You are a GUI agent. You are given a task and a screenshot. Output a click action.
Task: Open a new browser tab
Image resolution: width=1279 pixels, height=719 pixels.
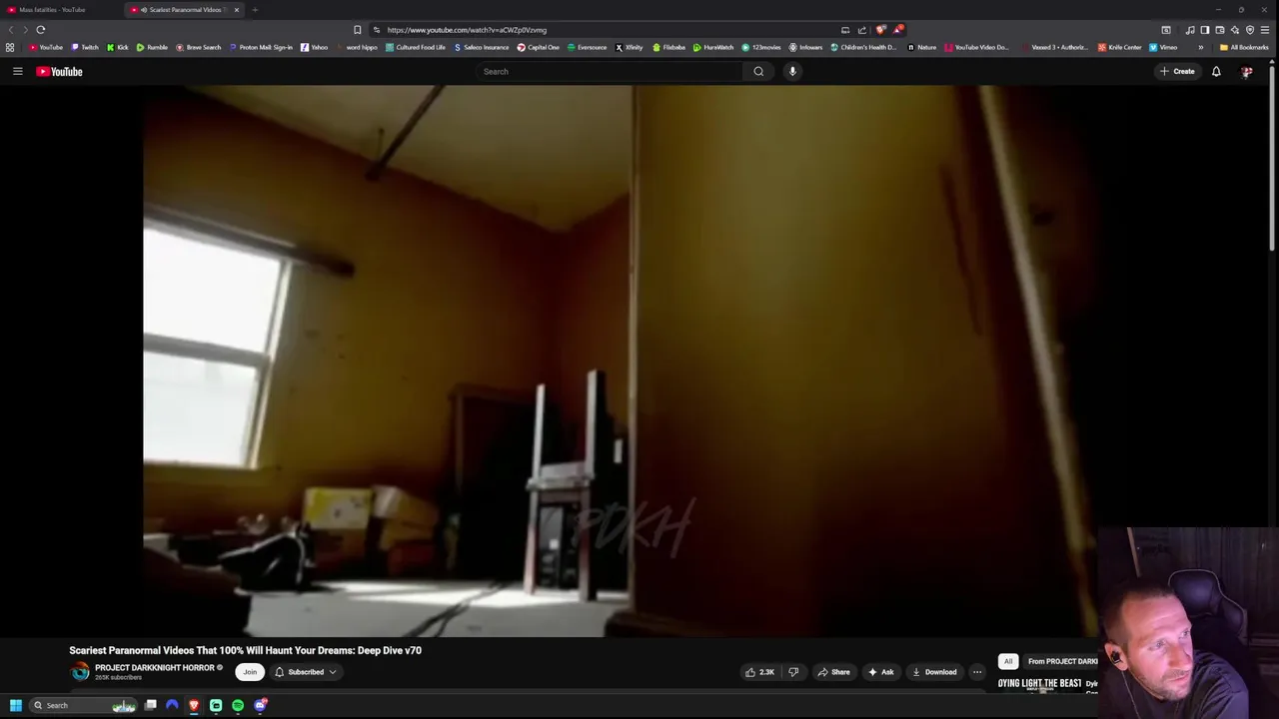(x=255, y=9)
